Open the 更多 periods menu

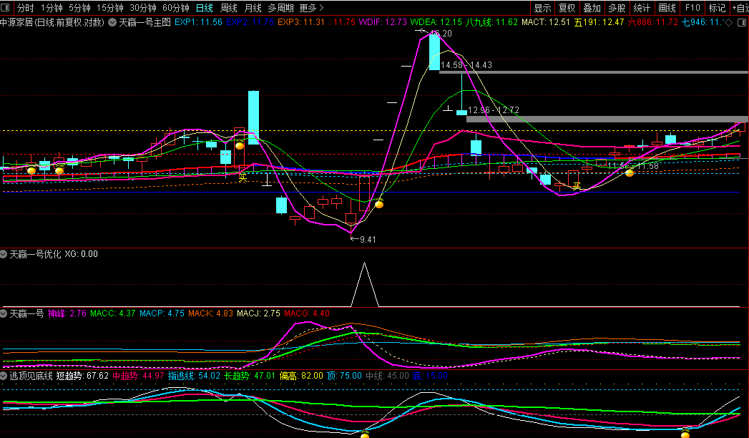pyautogui.click(x=310, y=8)
